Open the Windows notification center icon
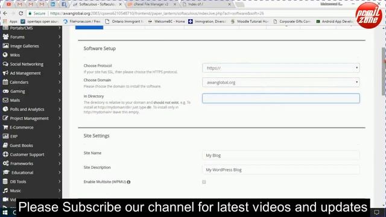Viewport: 386px width, 217px height. coord(376,212)
